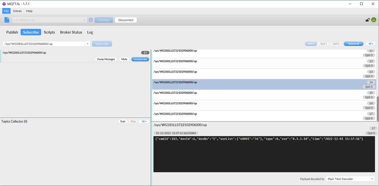
Task: Switch to the Publish tab
Action: pyautogui.click(x=12, y=32)
